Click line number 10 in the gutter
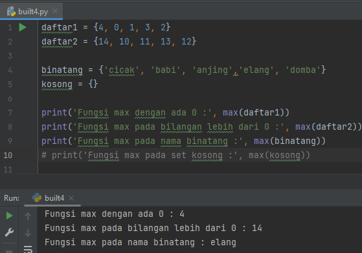Screen dimensions: 362x253 8,156
